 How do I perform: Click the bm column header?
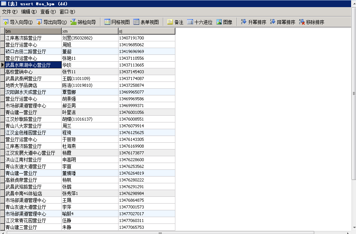pyautogui.click(x=33, y=31)
